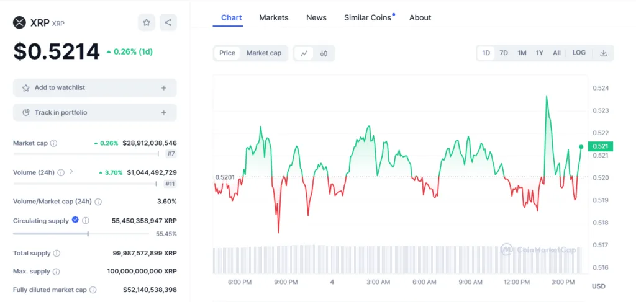Open the Markets tab
The width and height of the screenshot is (636, 302).
pyautogui.click(x=274, y=17)
